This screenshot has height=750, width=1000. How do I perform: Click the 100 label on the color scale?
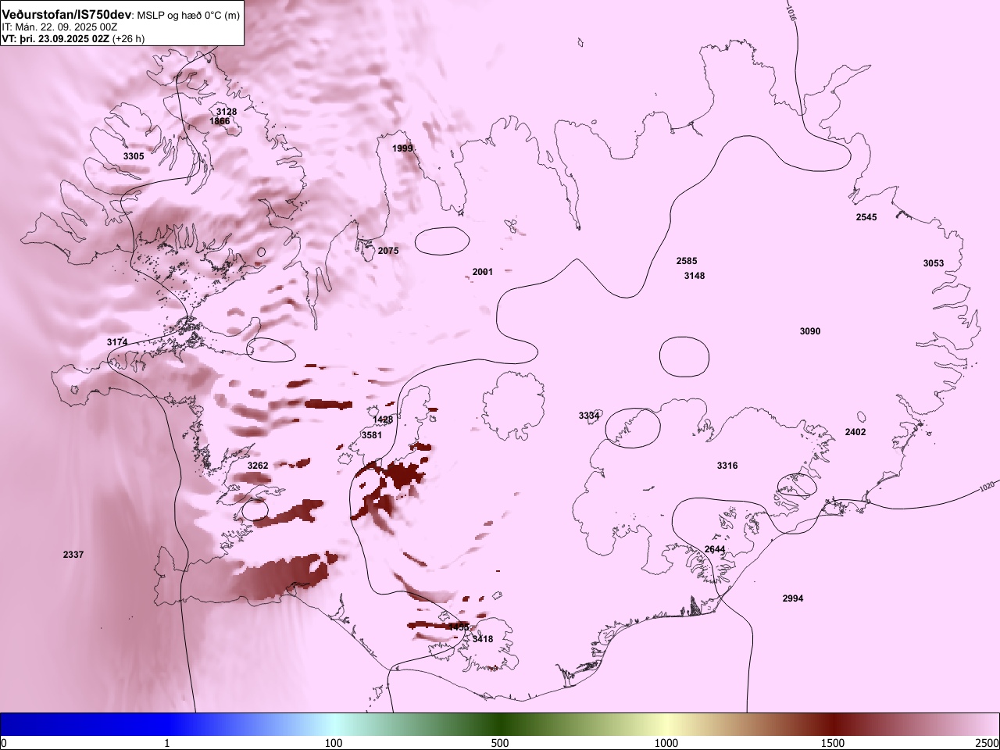tap(334, 742)
